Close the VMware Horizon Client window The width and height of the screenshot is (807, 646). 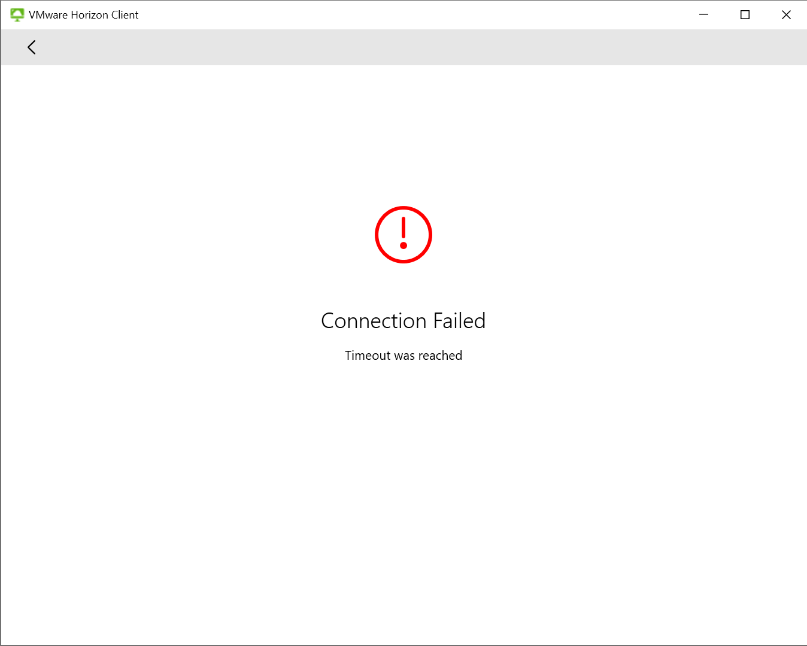(786, 14)
